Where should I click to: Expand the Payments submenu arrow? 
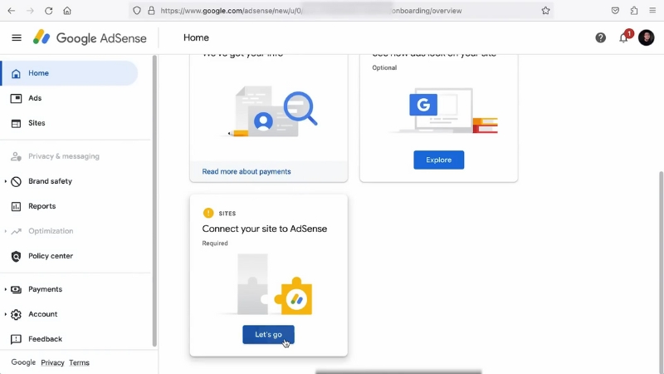coord(6,289)
